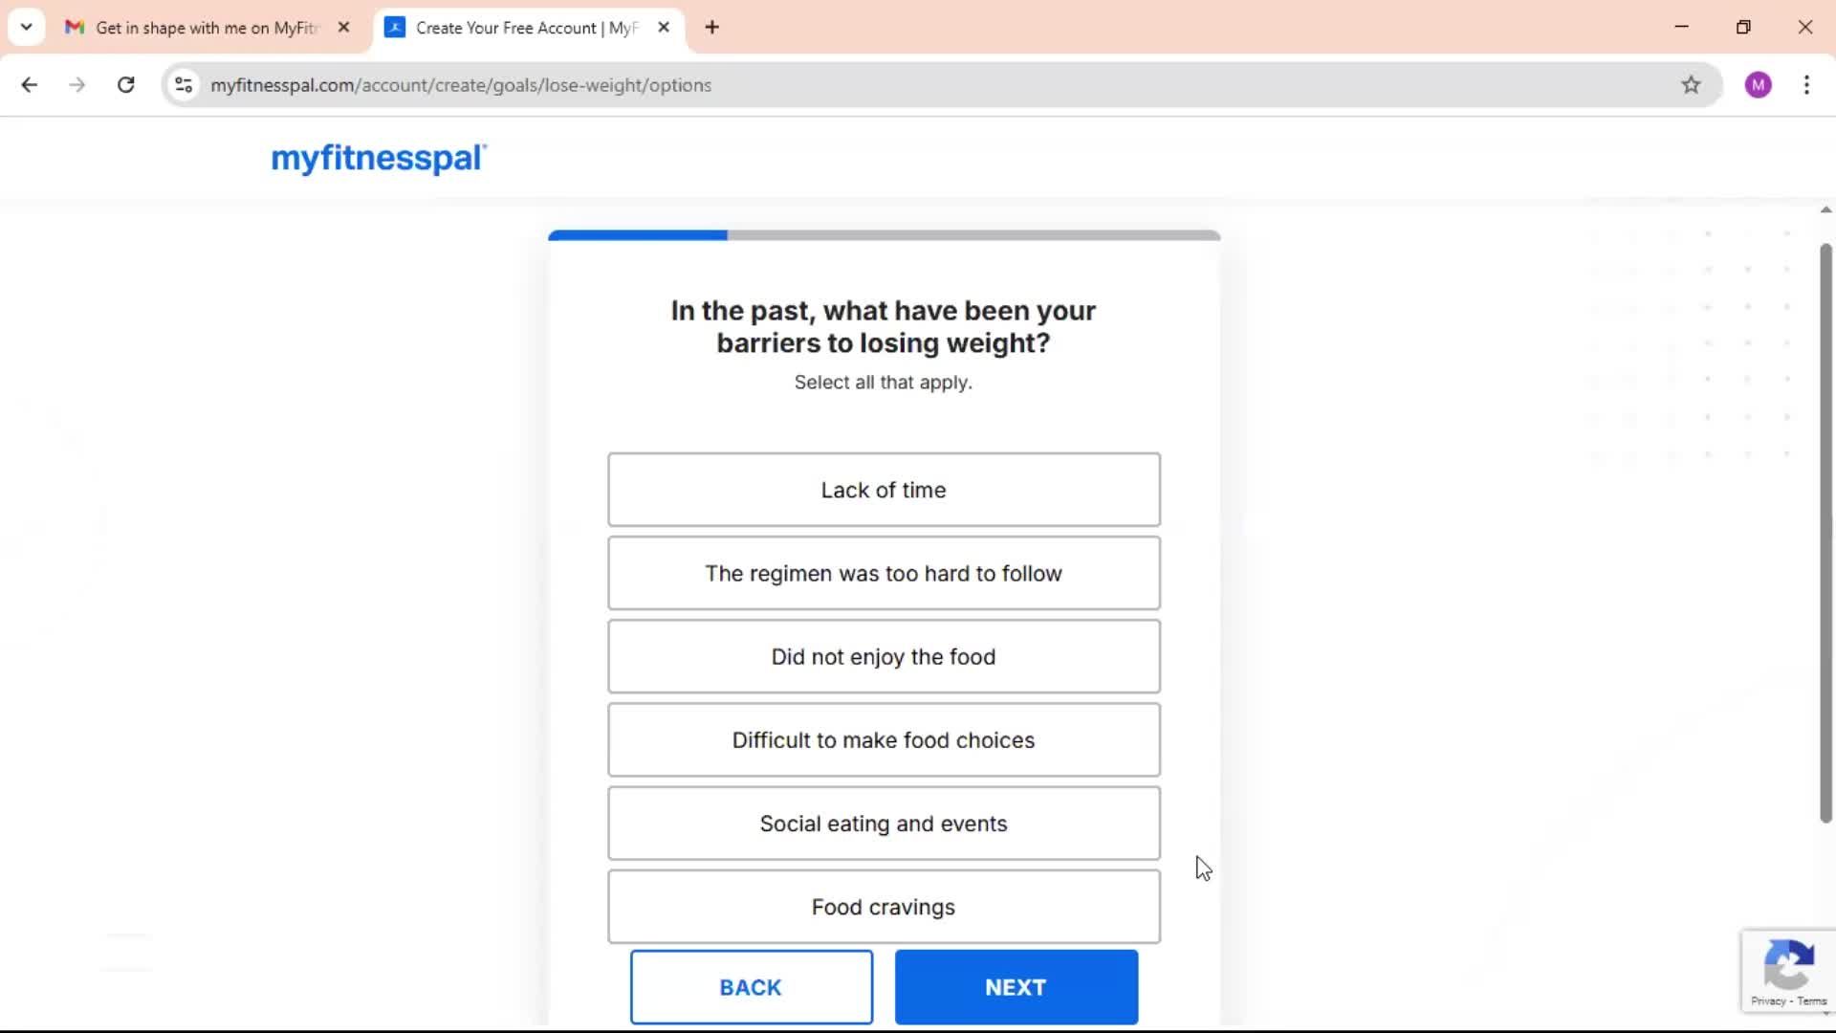Bookmark this page with the star icon
1836x1033 pixels.
[1691, 85]
